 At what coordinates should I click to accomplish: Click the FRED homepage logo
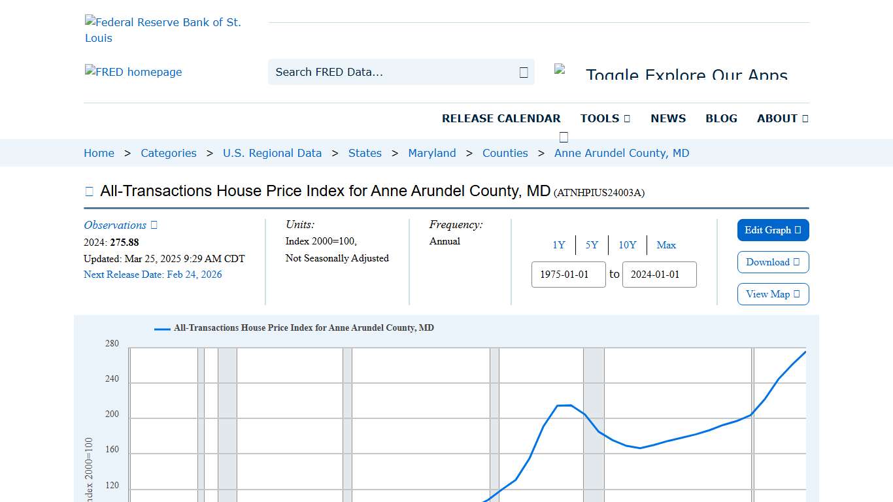133,72
